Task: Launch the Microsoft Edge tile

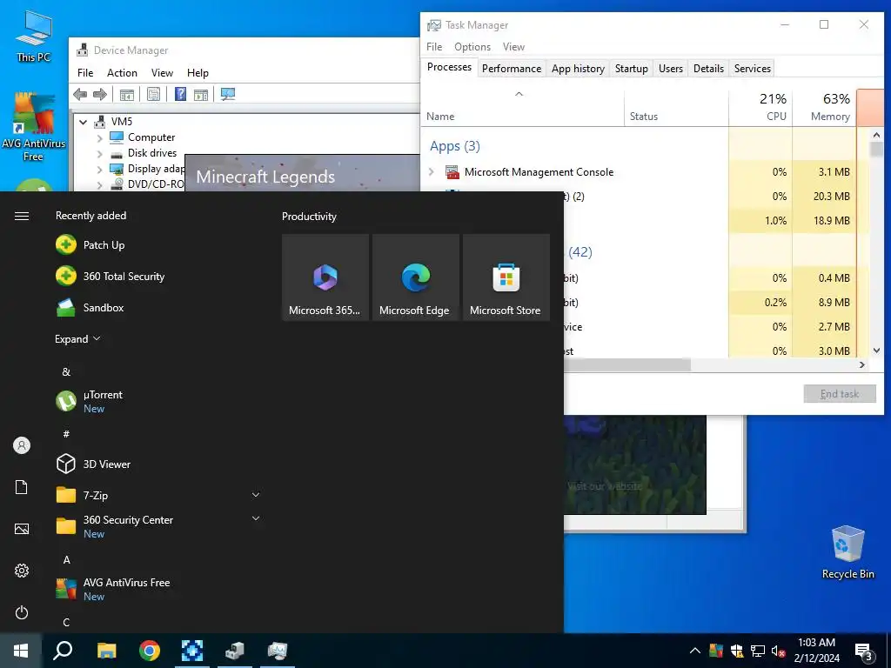Action: click(415, 277)
